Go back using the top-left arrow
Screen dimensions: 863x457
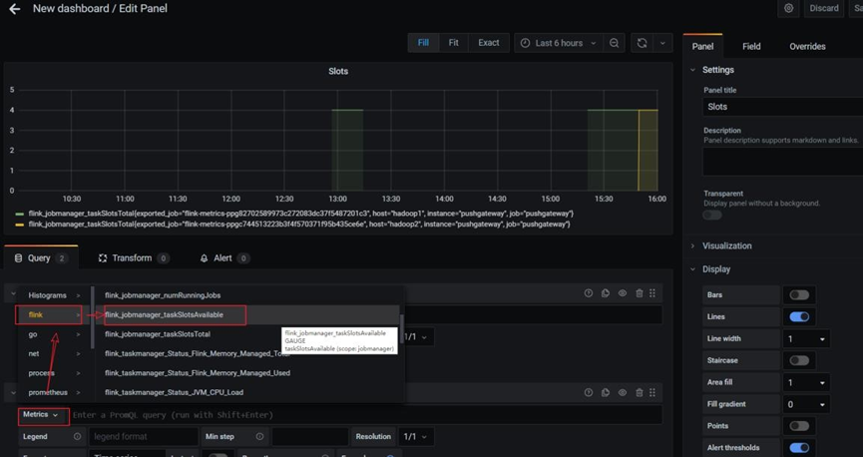point(14,9)
